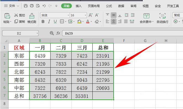Open the font size dropdown showing 16
This screenshot has height=109, width=183.
(85, 15)
